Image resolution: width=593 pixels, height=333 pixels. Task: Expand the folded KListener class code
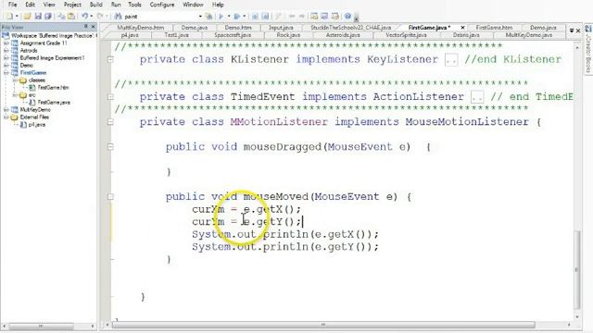110,59
